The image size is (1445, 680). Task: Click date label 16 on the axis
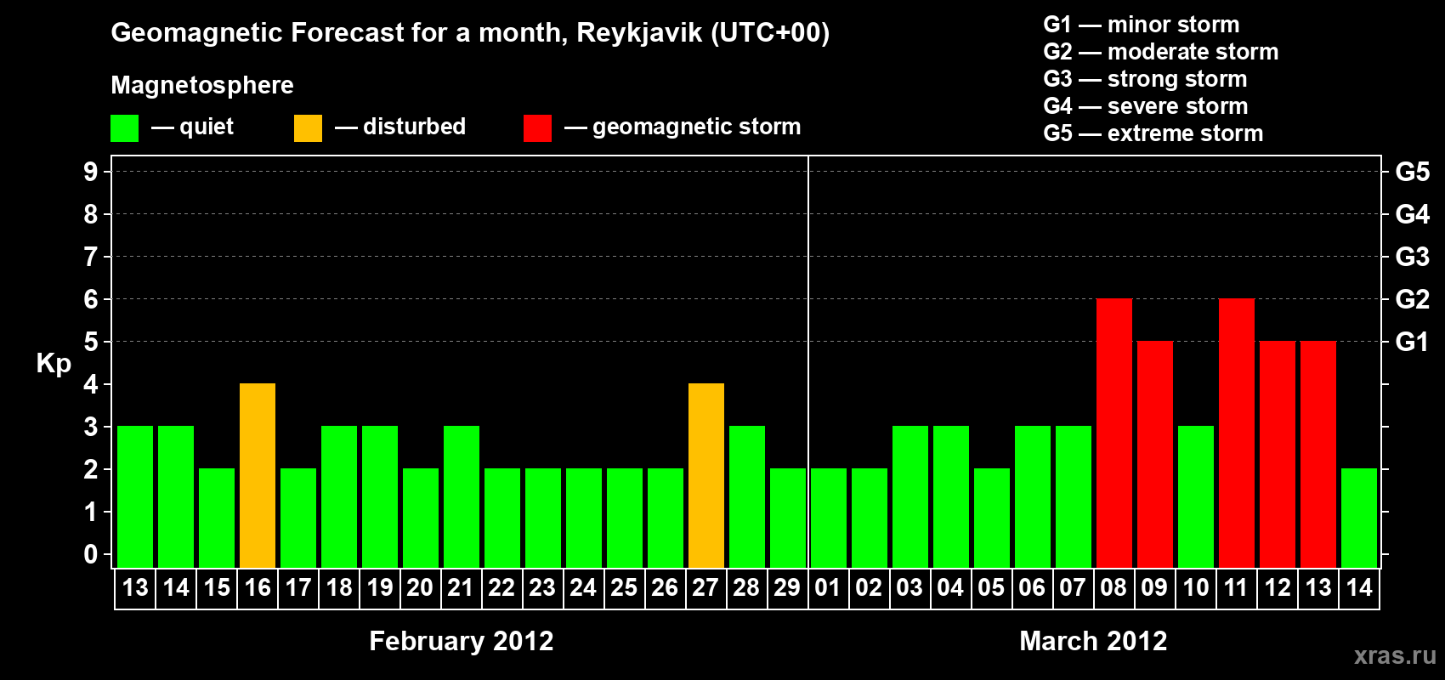[258, 587]
